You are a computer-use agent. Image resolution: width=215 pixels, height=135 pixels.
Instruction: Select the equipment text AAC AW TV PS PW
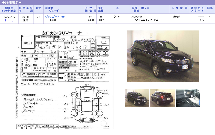[146, 20]
